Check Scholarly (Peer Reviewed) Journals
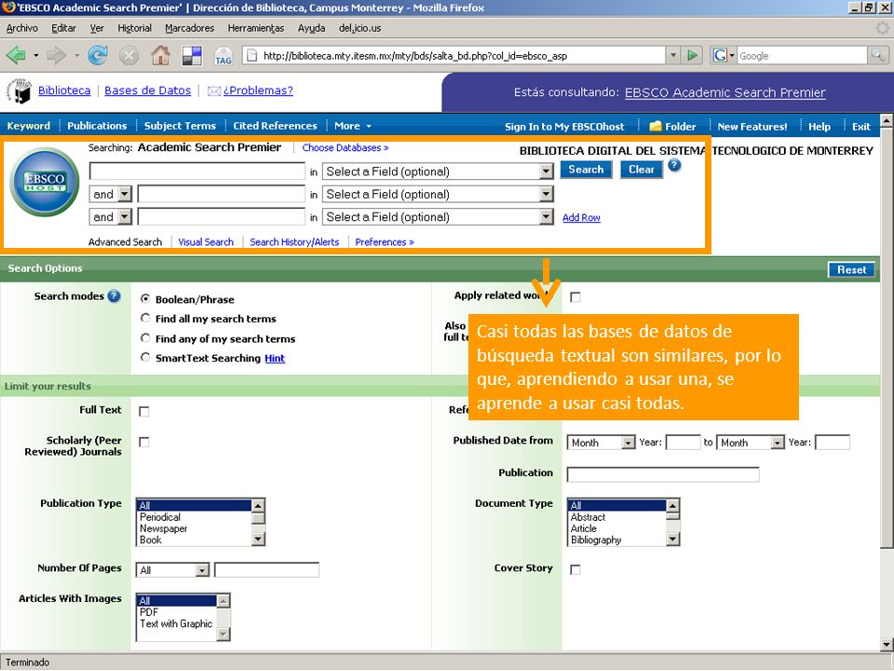894x671 pixels. coord(144,442)
